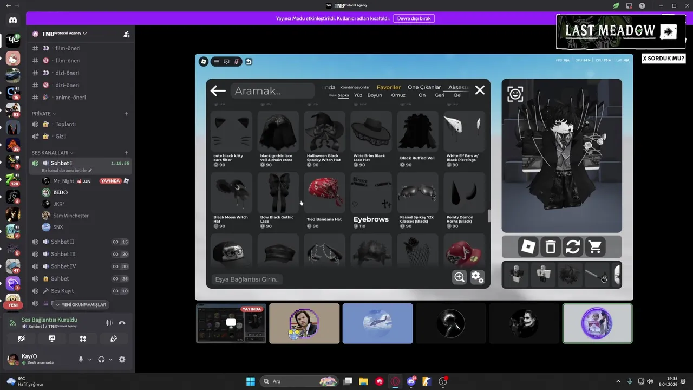Open microphone input options arrow
The width and height of the screenshot is (693, 390).
(x=90, y=359)
